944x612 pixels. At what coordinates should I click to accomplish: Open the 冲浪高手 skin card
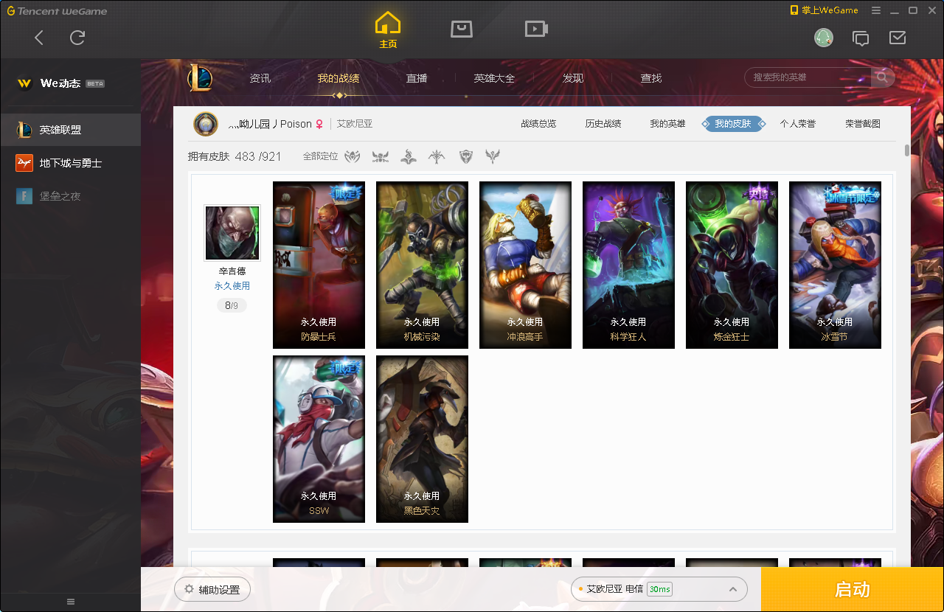coord(525,265)
